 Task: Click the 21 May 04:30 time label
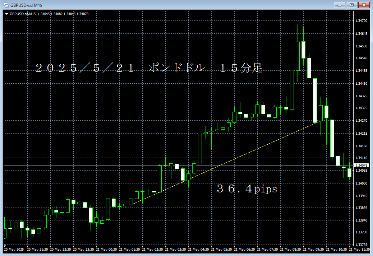pos(198,249)
